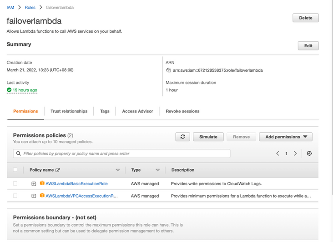
Task: Click the 'AWS managed' type for AWSLambdaBasicExecutionRole
Action: [x=145, y=184]
